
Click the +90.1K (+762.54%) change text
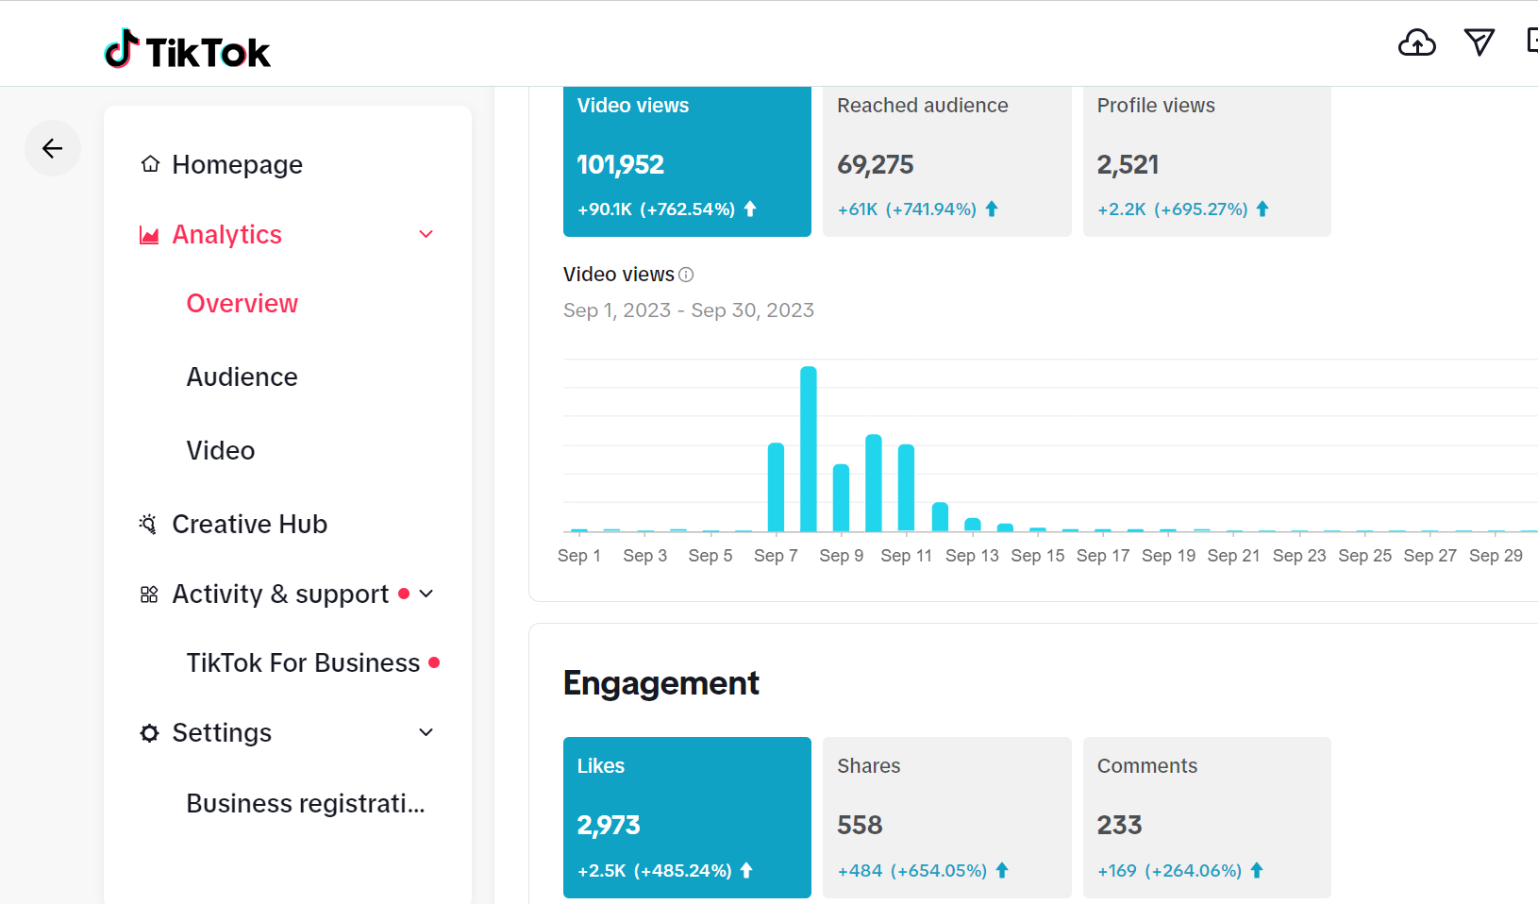click(657, 209)
